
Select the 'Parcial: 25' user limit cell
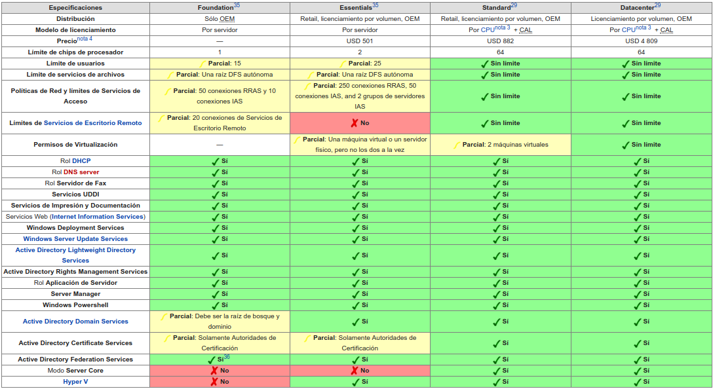pyautogui.click(x=360, y=64)
